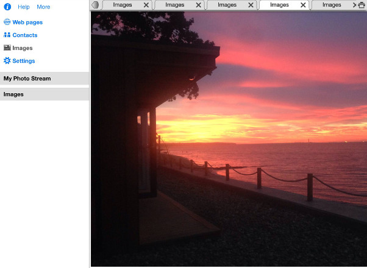Open Settings with gear icon
367x268 pixels.
[x=19, y=61]
